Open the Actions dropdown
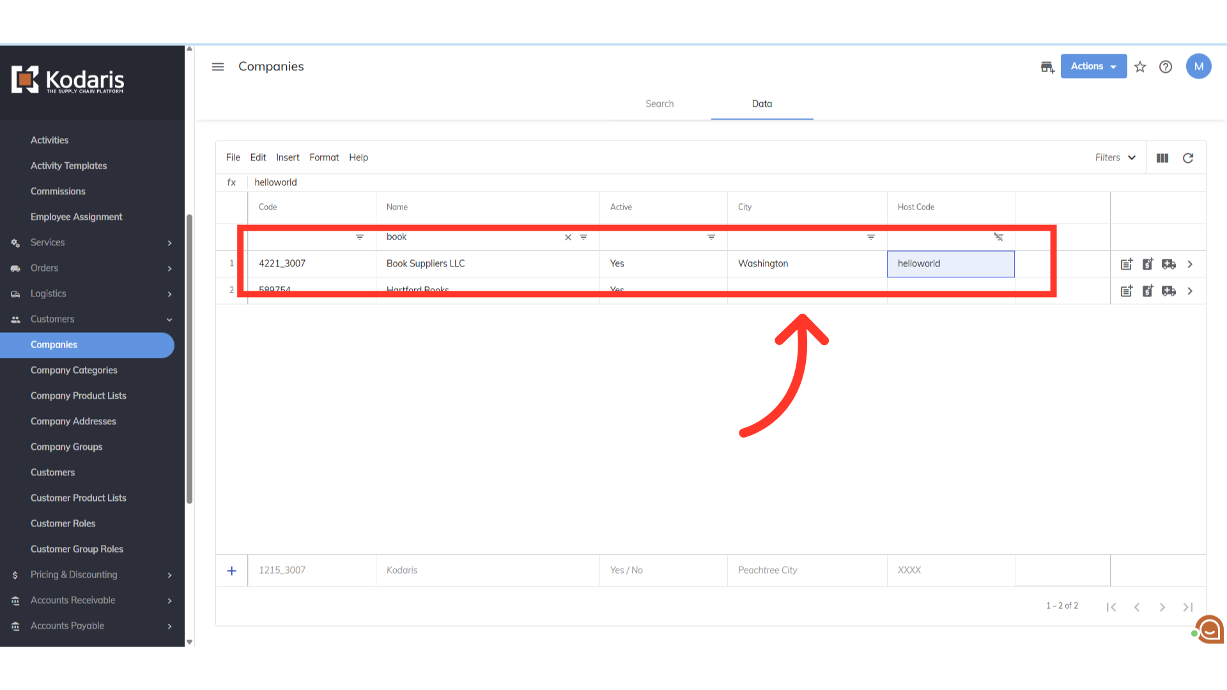Viewport: 1227px width, 690px height. pos(1093,66)
